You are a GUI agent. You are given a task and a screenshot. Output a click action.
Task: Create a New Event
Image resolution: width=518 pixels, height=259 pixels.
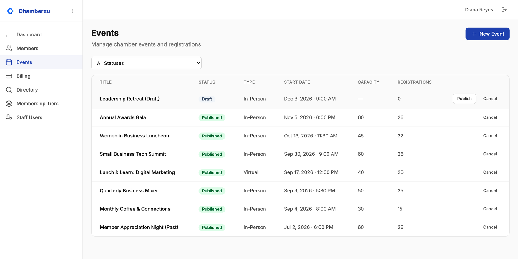(487, 34)
